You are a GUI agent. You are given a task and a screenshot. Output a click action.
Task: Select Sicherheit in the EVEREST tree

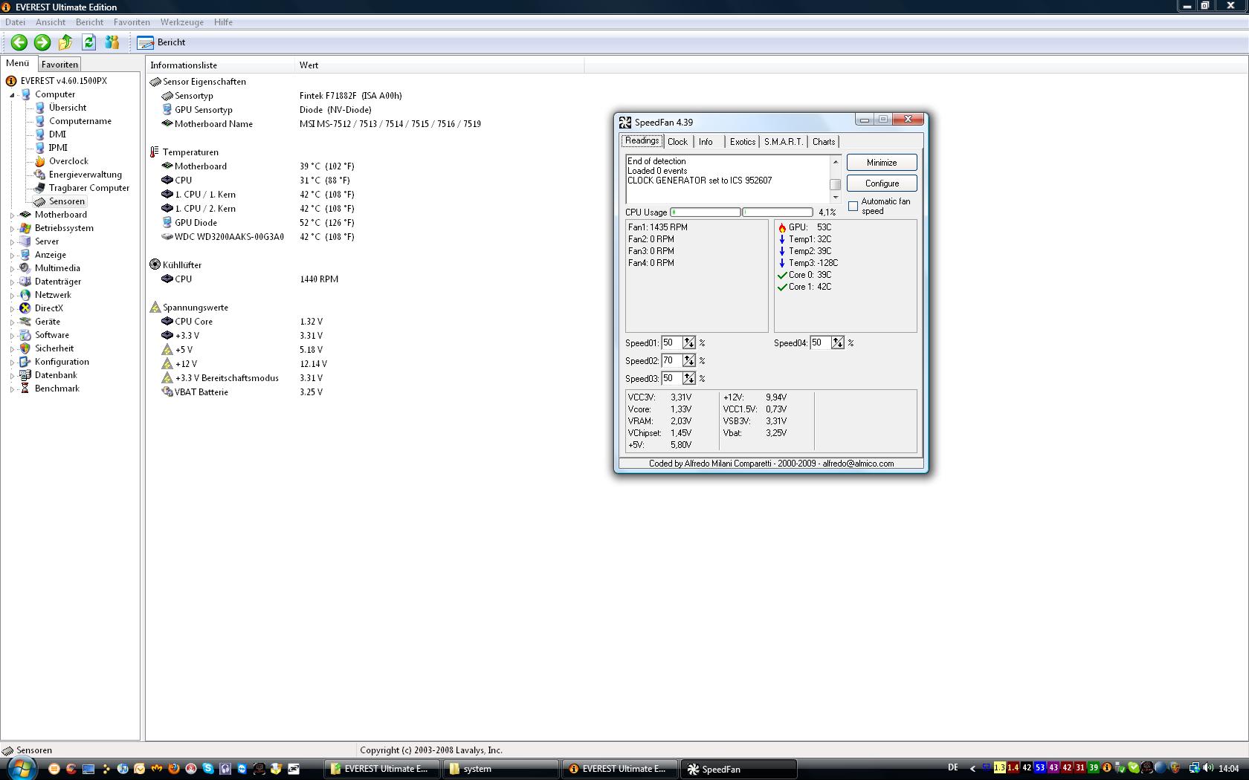[54, 348]
